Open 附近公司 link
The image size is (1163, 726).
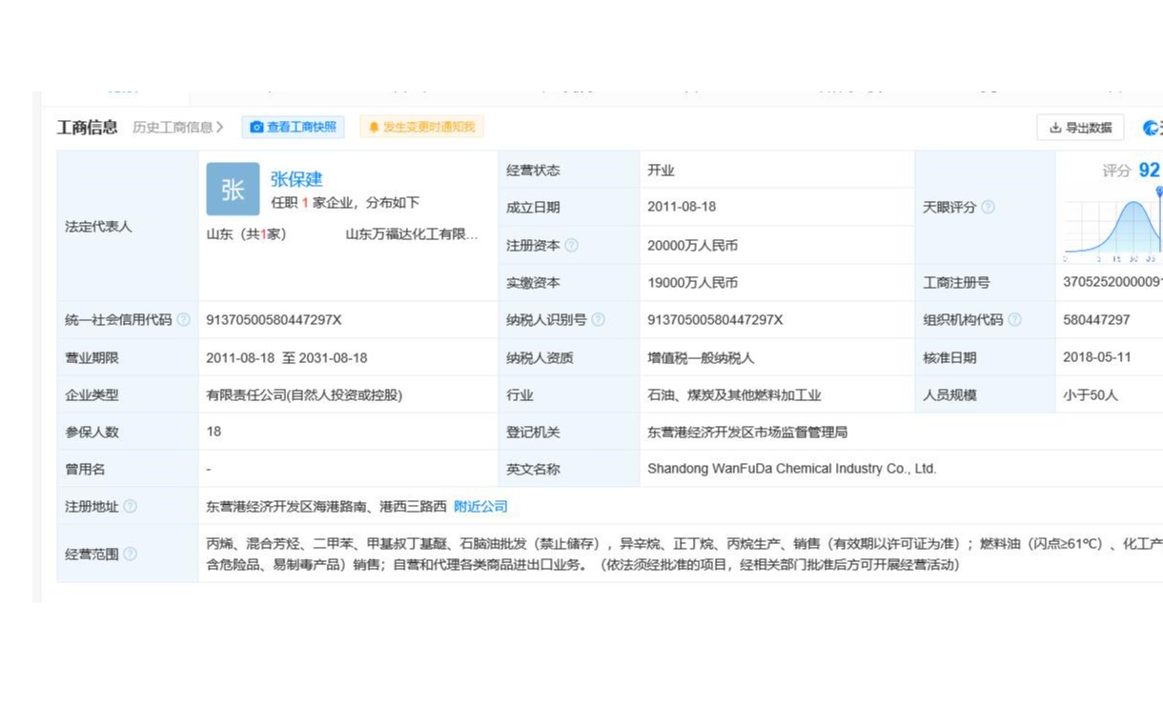(480, 507)
